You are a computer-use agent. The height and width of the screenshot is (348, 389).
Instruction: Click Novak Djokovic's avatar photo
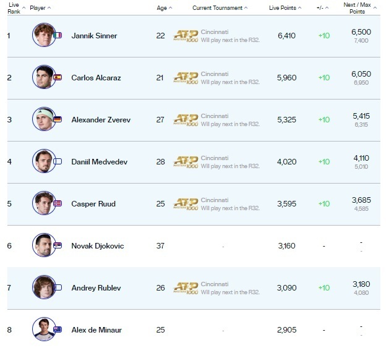pos(43,245)
